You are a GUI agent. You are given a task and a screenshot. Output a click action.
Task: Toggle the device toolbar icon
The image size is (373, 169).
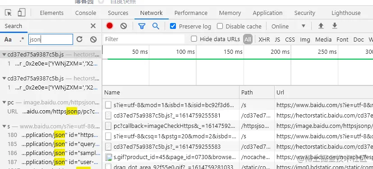click(21, 13)
